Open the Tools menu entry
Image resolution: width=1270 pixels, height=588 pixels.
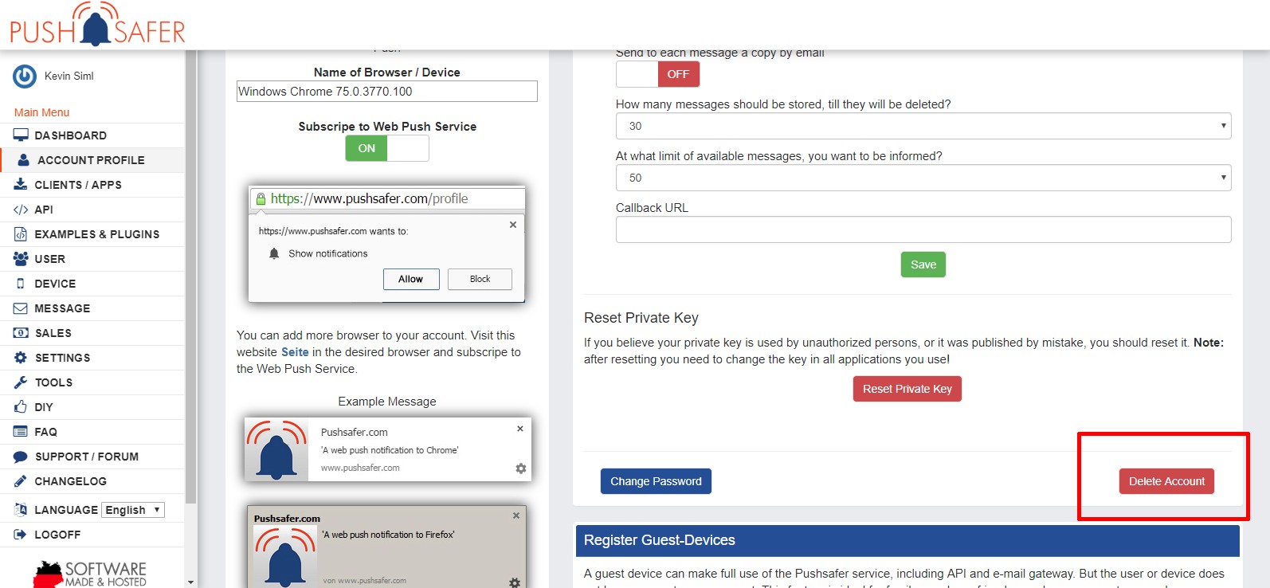pos(92,382)
